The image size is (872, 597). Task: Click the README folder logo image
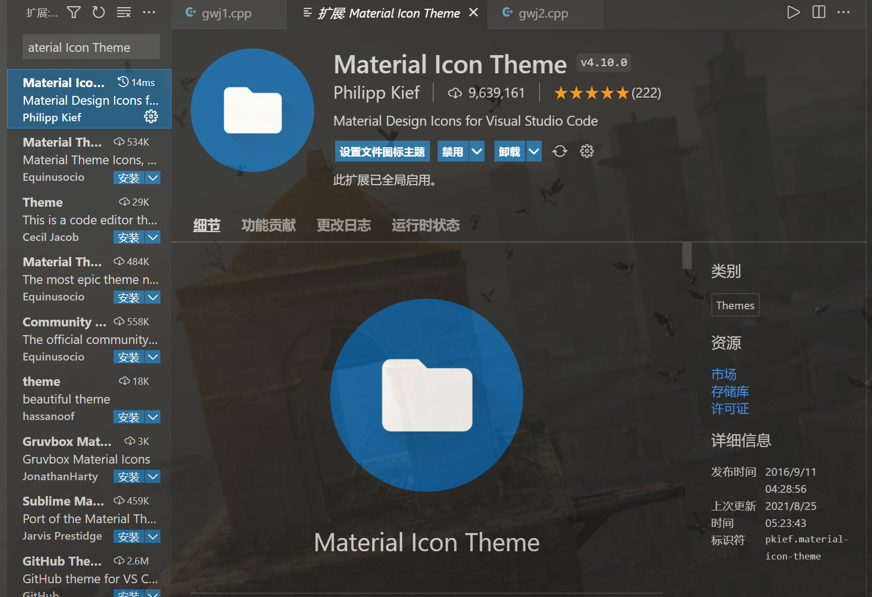427,395
